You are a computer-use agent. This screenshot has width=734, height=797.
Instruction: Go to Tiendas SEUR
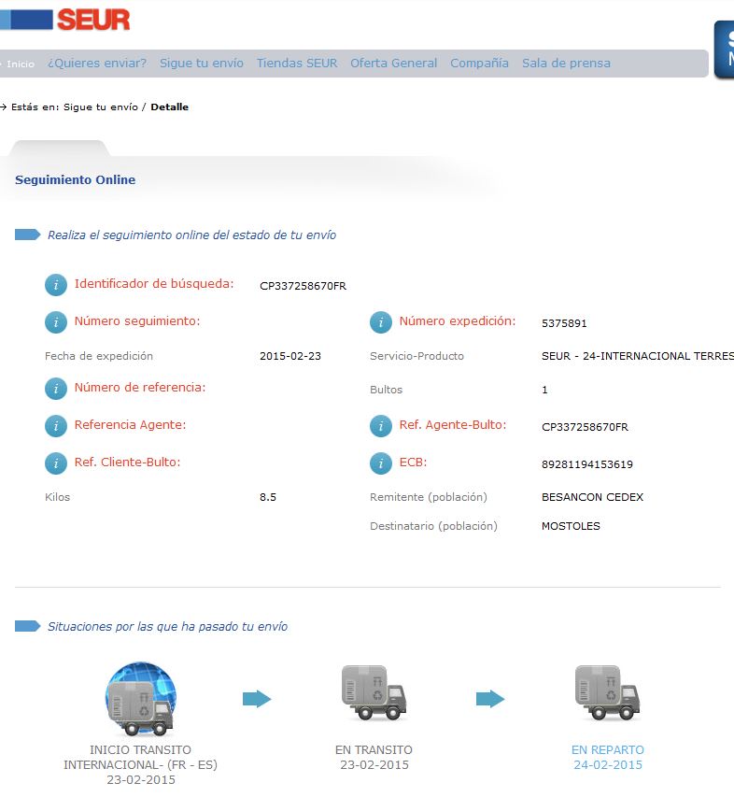(x=297, y=63)
